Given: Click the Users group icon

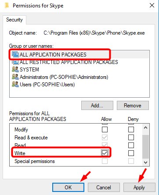Looking at the screenshot, I should [15, 84].
